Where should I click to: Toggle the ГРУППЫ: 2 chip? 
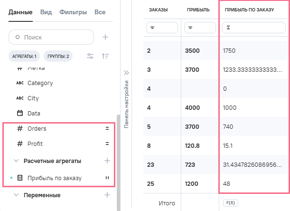click(x=58, y=57)
